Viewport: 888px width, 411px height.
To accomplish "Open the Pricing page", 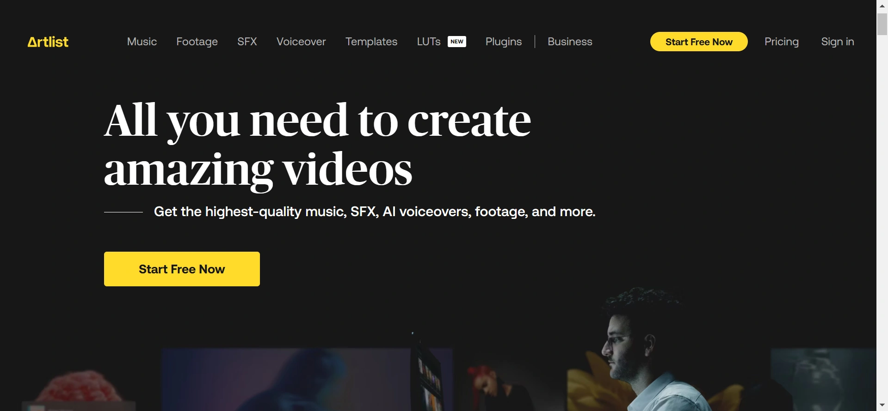I will click(x=782, y=42).
